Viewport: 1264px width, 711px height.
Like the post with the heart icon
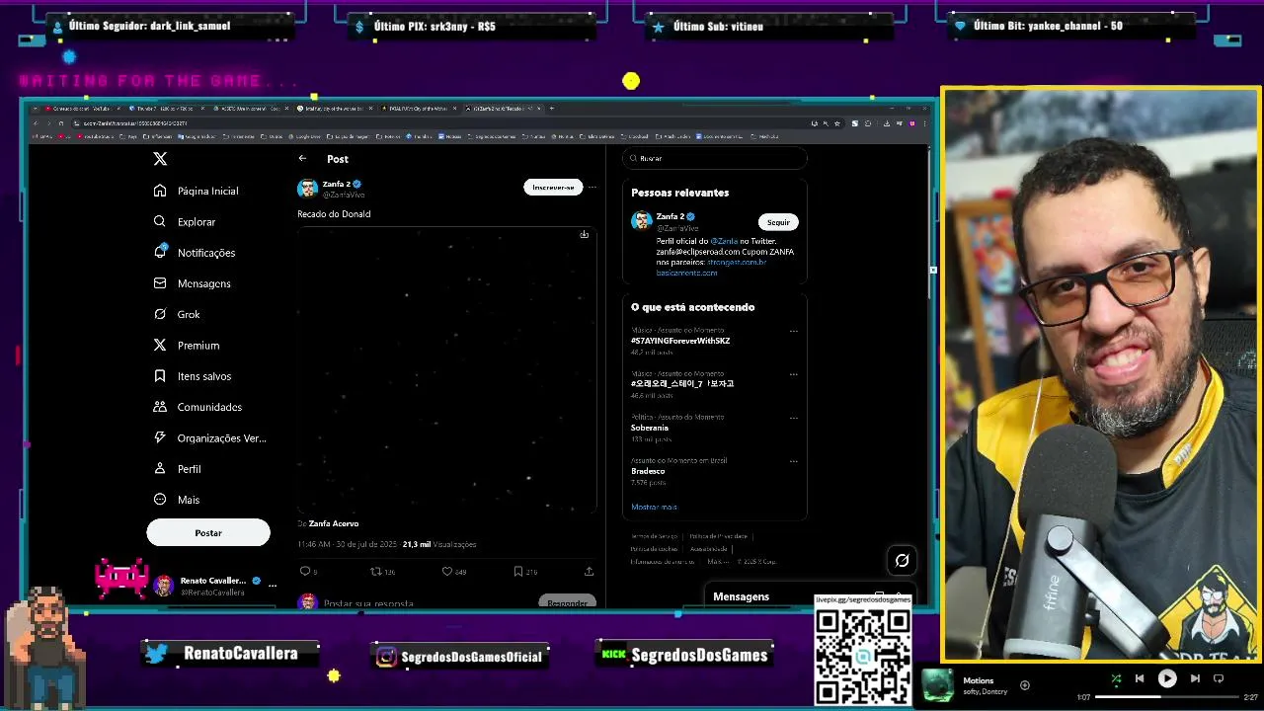(446, 571)
